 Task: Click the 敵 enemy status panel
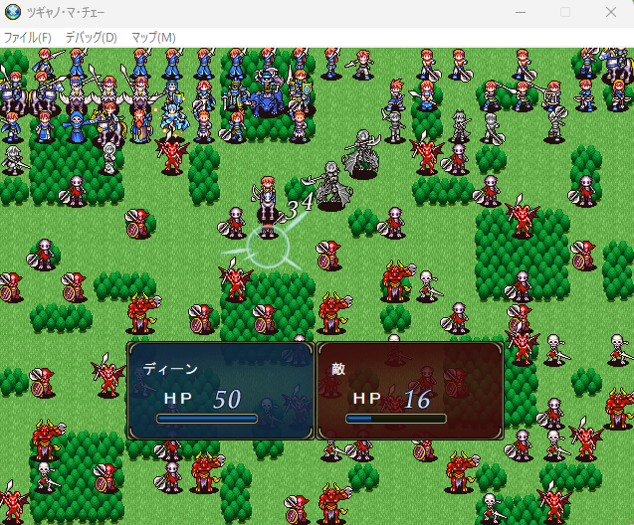pyautogui.click(x=409, y=390)
